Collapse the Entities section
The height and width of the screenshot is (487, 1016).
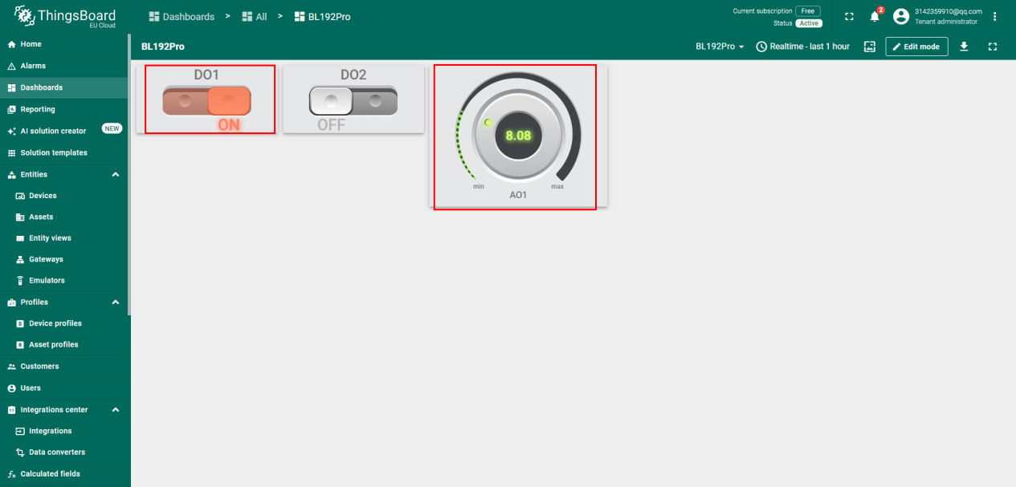pos(115,174)
